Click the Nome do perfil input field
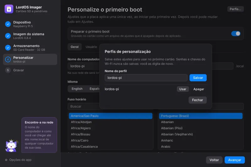This screenshot has height=167, width=251. [x=146, y=78]
